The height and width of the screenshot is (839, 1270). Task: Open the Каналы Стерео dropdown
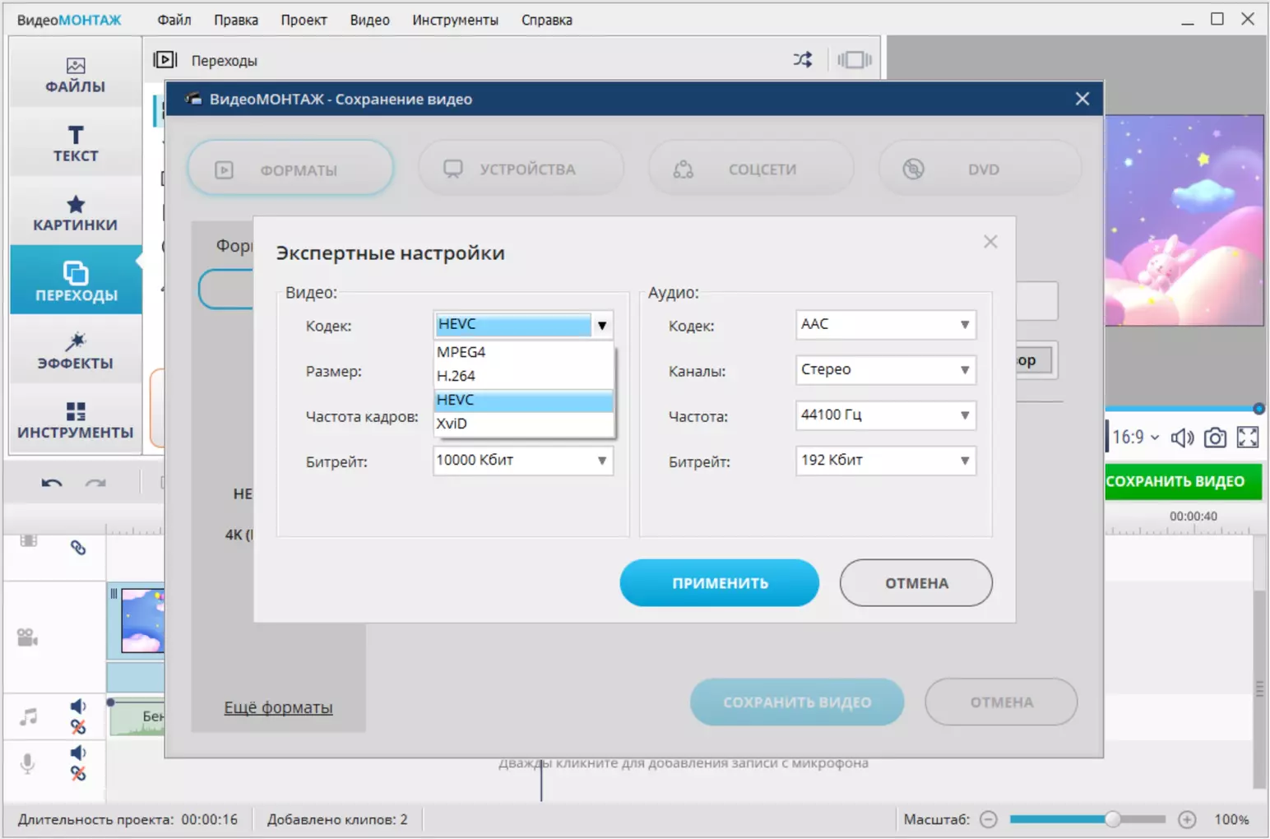pyautogui.click(x=885, y=370)
